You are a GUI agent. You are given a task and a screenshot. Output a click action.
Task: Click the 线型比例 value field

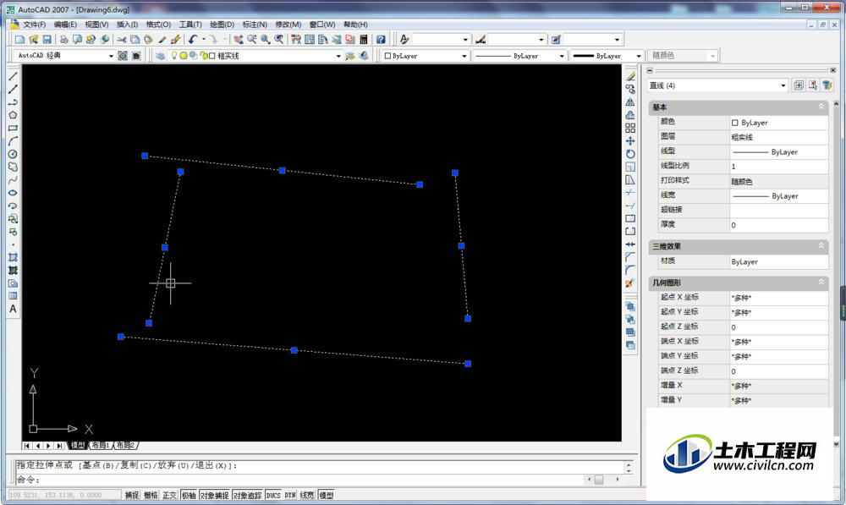click(778, 166)
